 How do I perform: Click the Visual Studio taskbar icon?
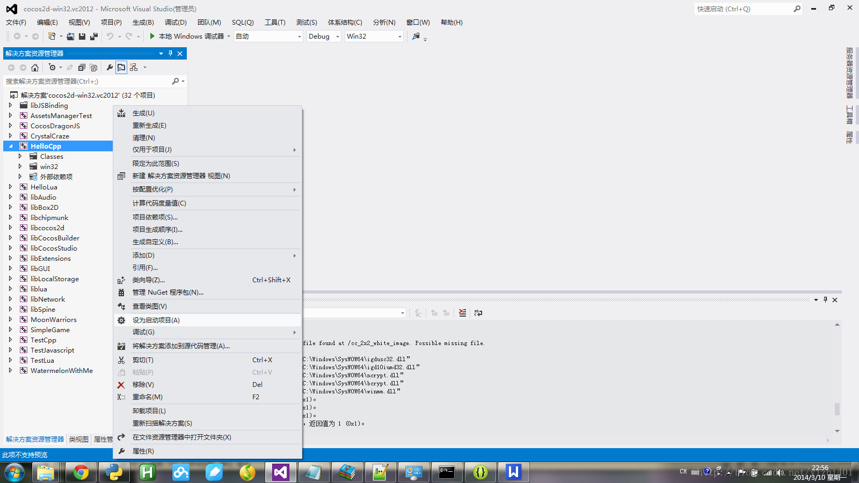281,472
